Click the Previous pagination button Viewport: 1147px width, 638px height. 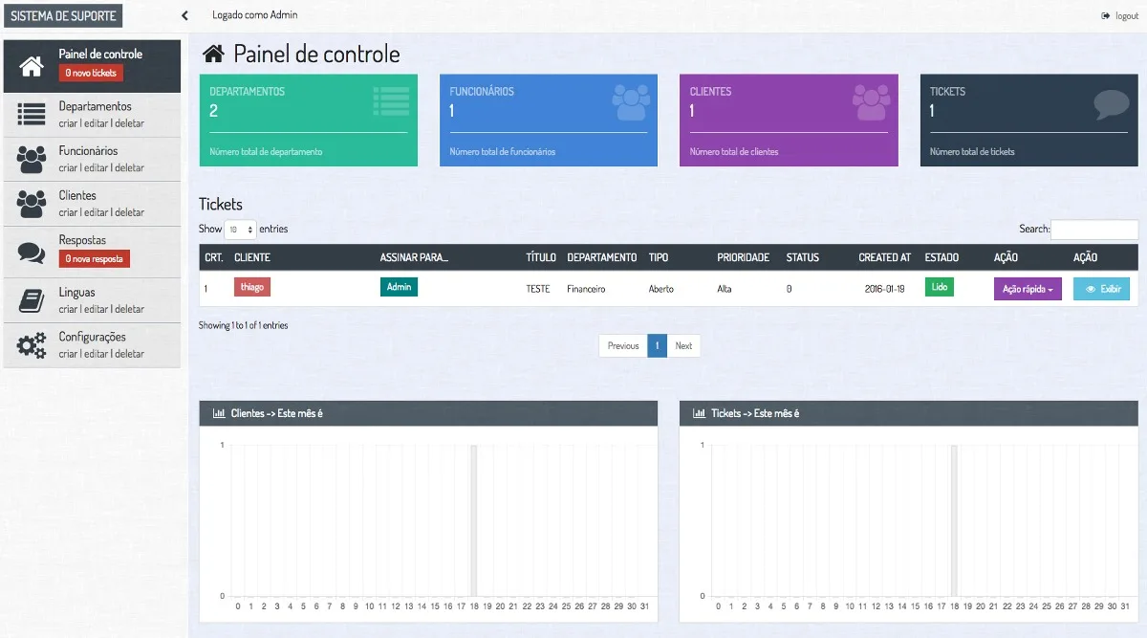pos(623,346)
